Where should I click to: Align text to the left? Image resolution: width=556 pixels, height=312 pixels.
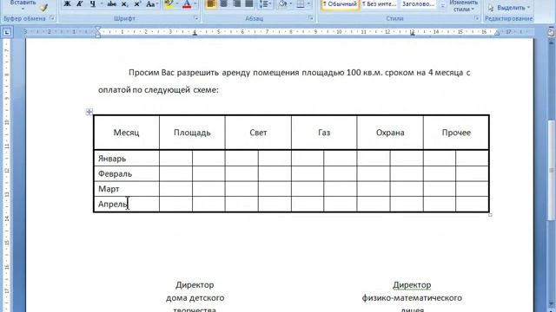coord(210,3)
